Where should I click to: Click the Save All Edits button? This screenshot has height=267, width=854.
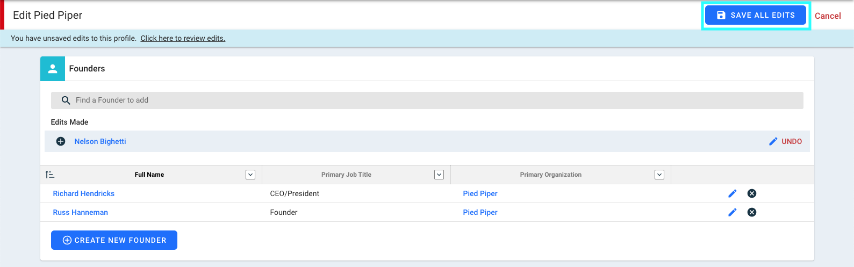click(755, 15)
